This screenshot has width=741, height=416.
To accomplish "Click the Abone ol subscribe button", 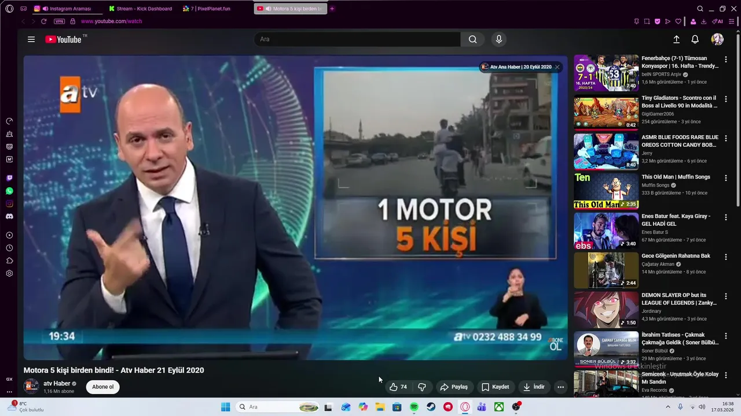I will click(x=103, y=387).
